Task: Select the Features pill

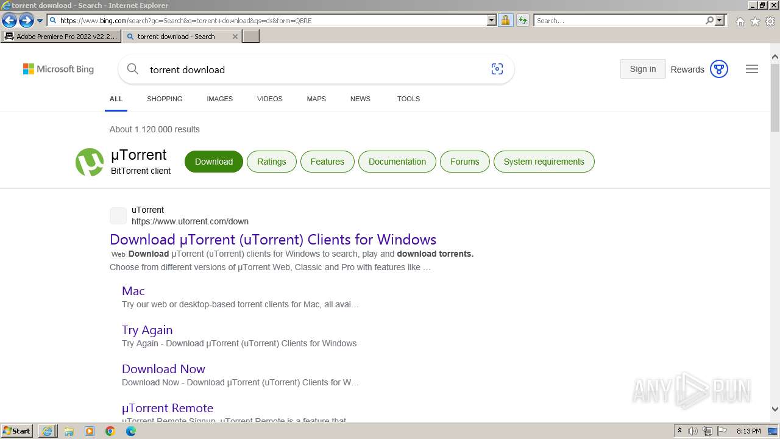Action: [x=327, y=162]
